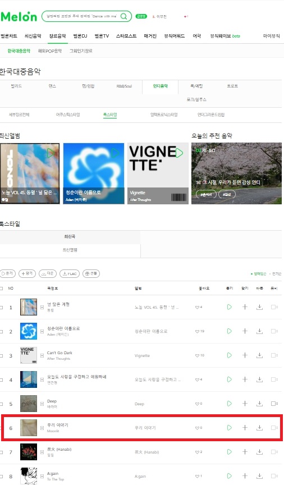Add song 2 to the playlist with its plus icon
This screenshot has height=485, width=284.
(x=245, y=331)
